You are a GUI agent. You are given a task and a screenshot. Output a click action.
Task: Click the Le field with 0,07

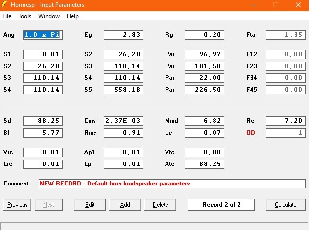pos(204,133)
